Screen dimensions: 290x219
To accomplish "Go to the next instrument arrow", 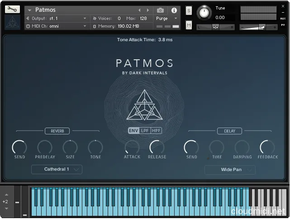I will click(x=147, y=10).
